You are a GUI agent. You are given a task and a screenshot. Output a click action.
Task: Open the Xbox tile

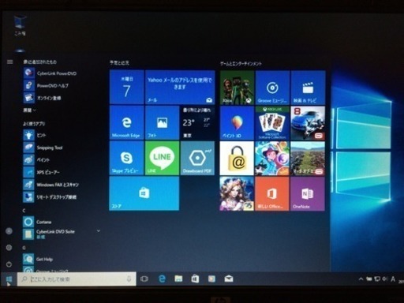point(237,88)
